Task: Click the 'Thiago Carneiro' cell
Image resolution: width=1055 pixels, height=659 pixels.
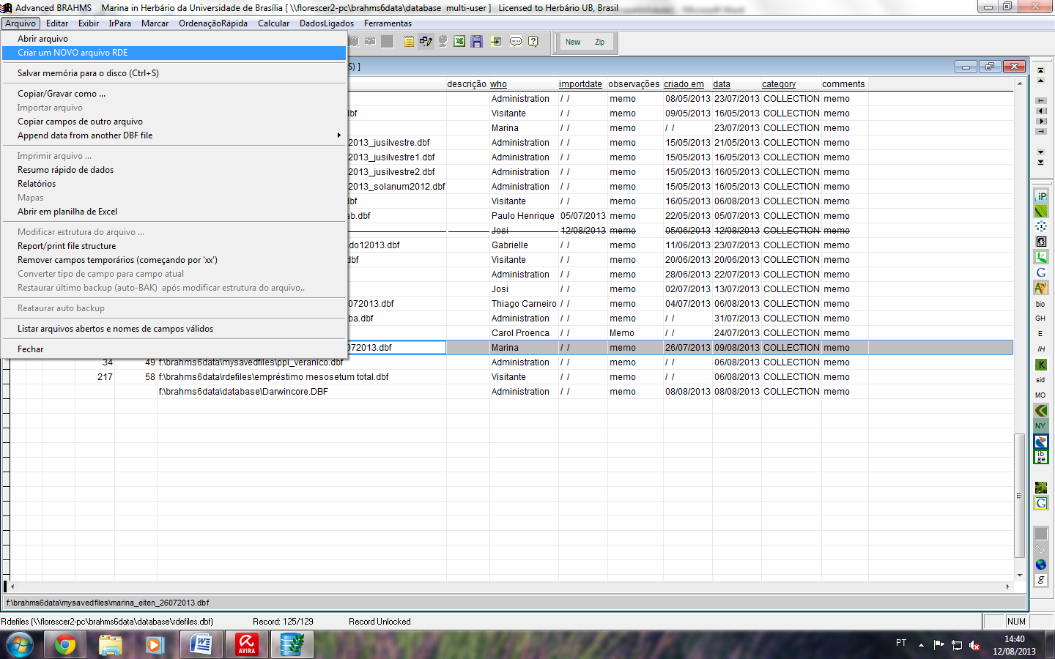Action: [x=523, y=304]
